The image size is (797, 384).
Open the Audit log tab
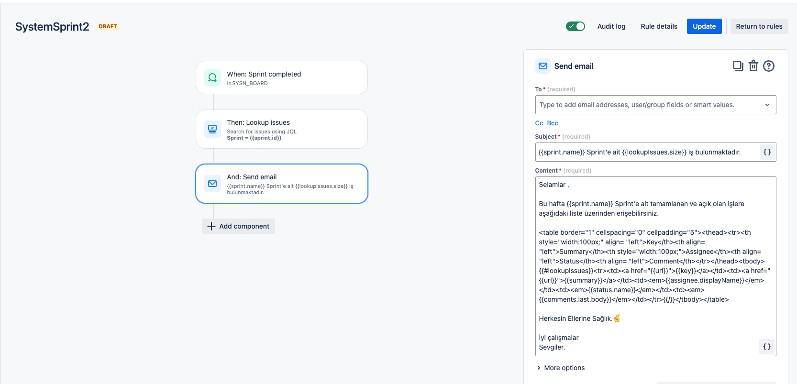(x=611, y=26)
